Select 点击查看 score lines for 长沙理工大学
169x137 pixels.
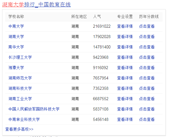tap(147, 57)
